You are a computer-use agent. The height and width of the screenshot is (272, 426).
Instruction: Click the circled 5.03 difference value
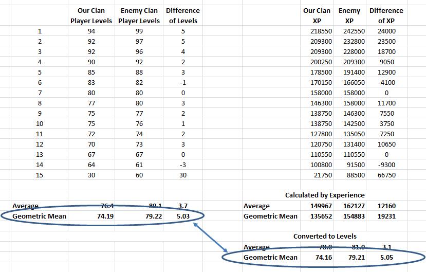click(183, 216)
